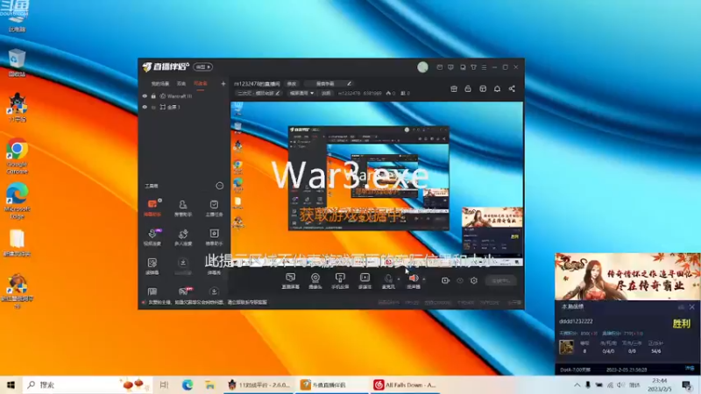Open the user avatar in title bar
The width and height of the screenshot is (701, 394).
tap(422, 67)
